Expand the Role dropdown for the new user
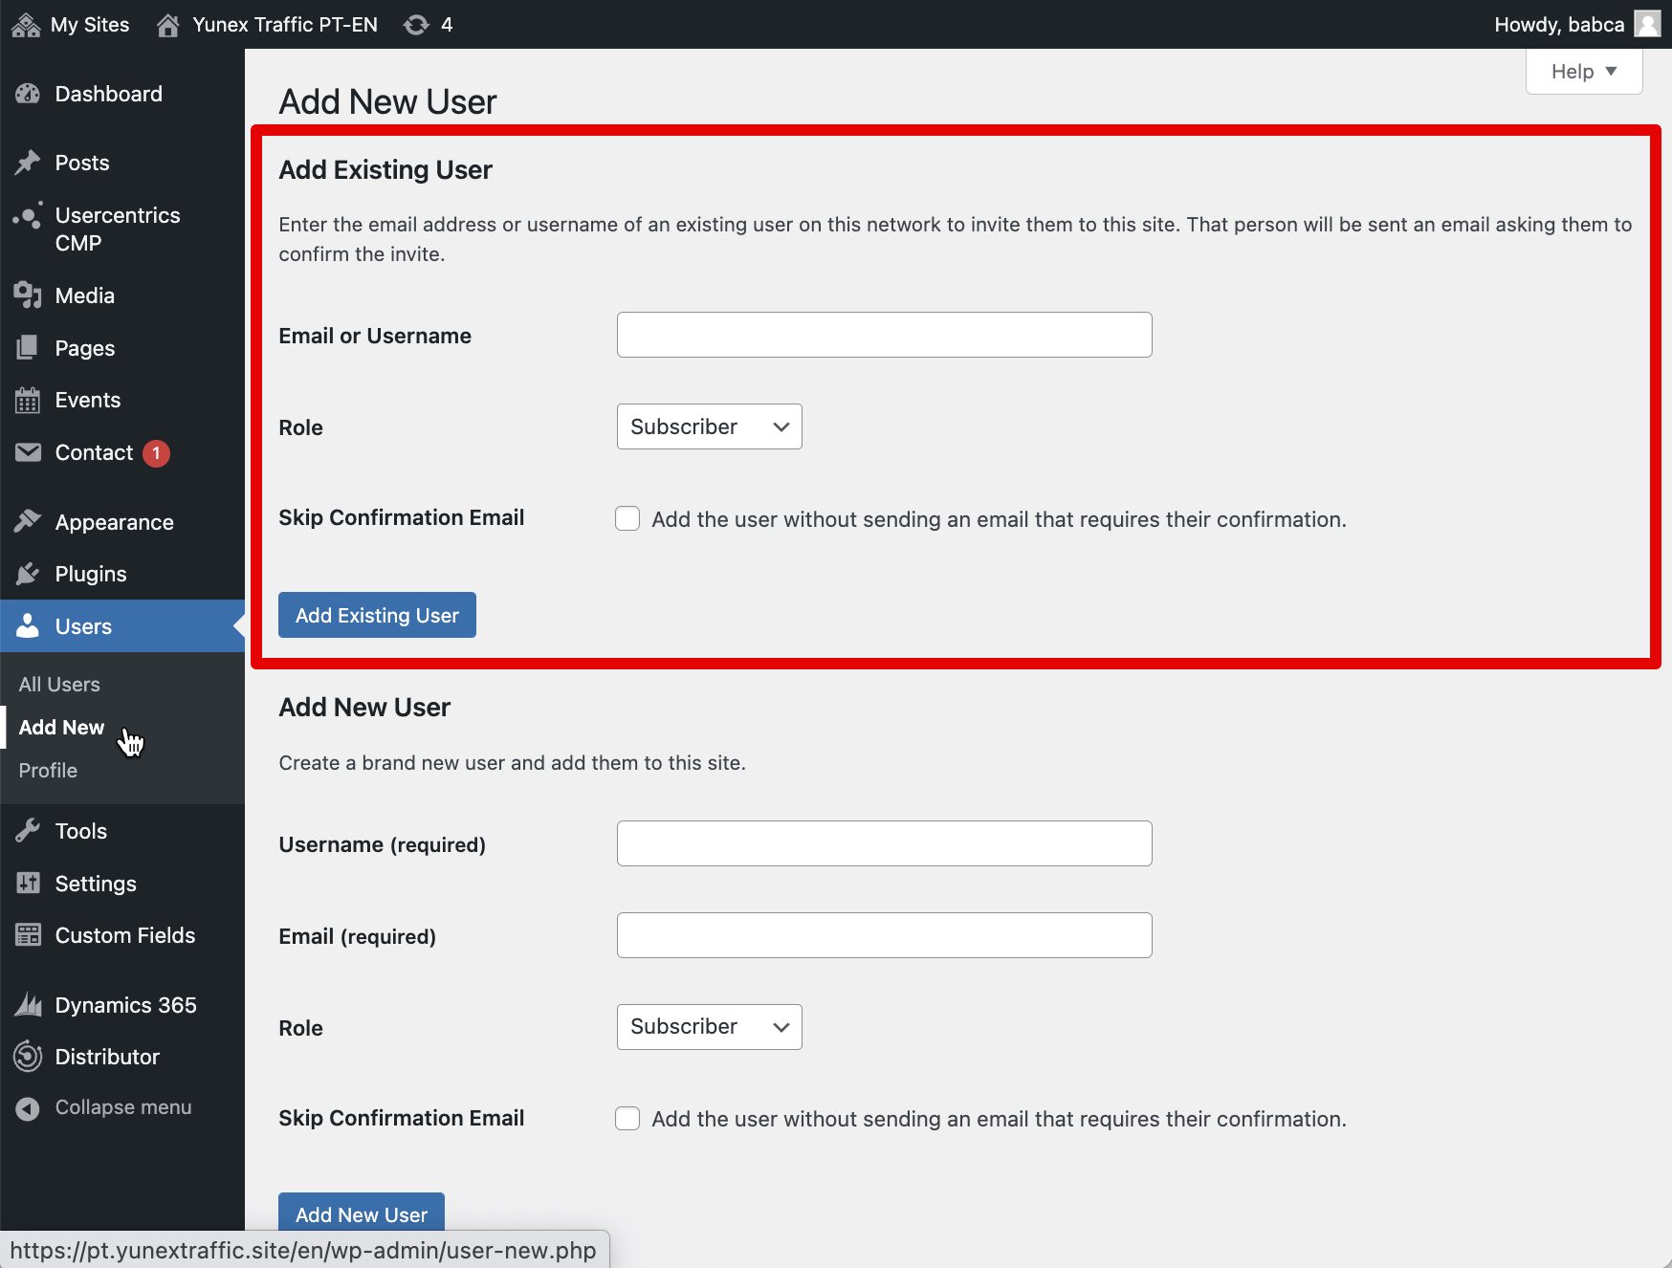Viewport: 1672px width, 1268px height. click(709, 1027)
